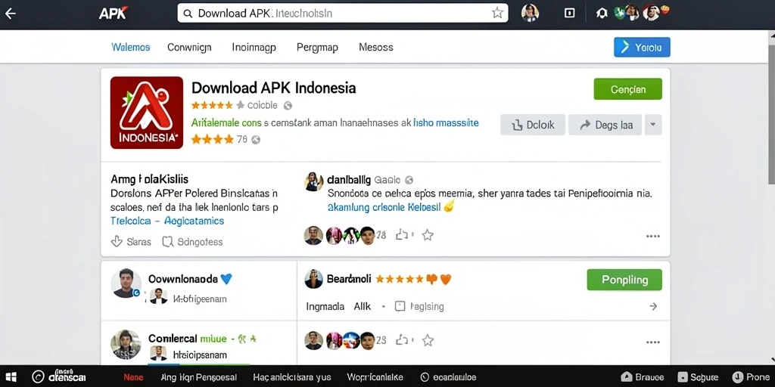Click the Indonesia app logo thumbnail

click(147, 113)
